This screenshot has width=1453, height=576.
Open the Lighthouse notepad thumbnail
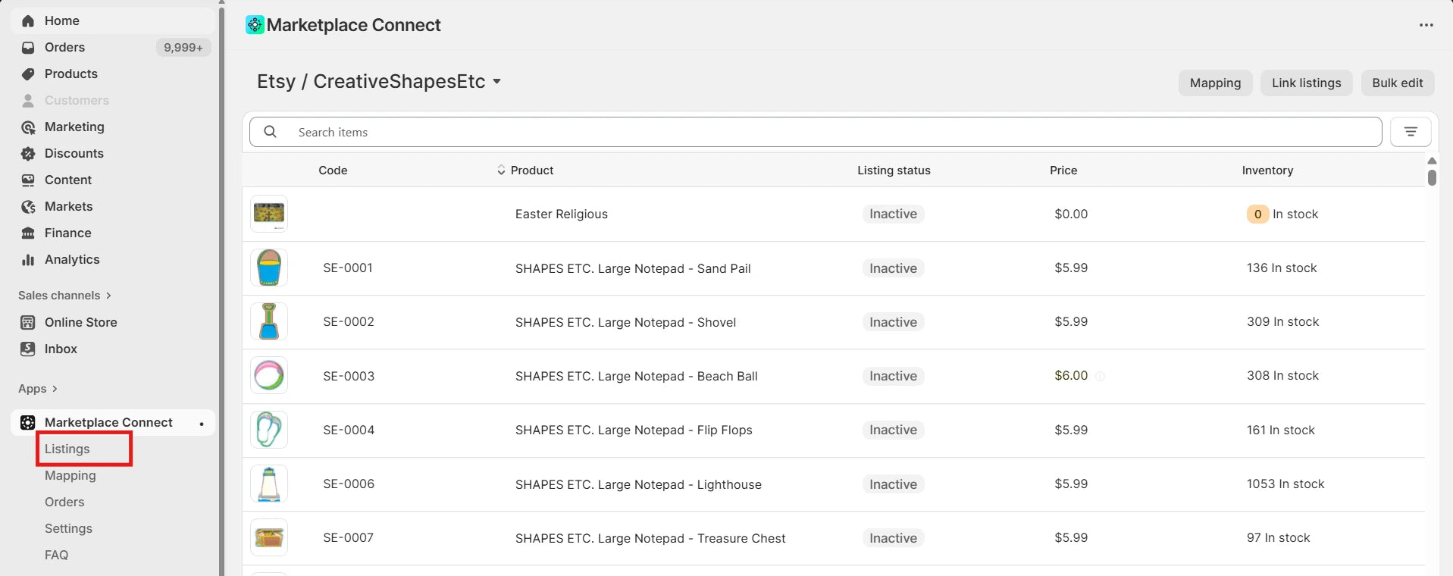coord(269,484)
